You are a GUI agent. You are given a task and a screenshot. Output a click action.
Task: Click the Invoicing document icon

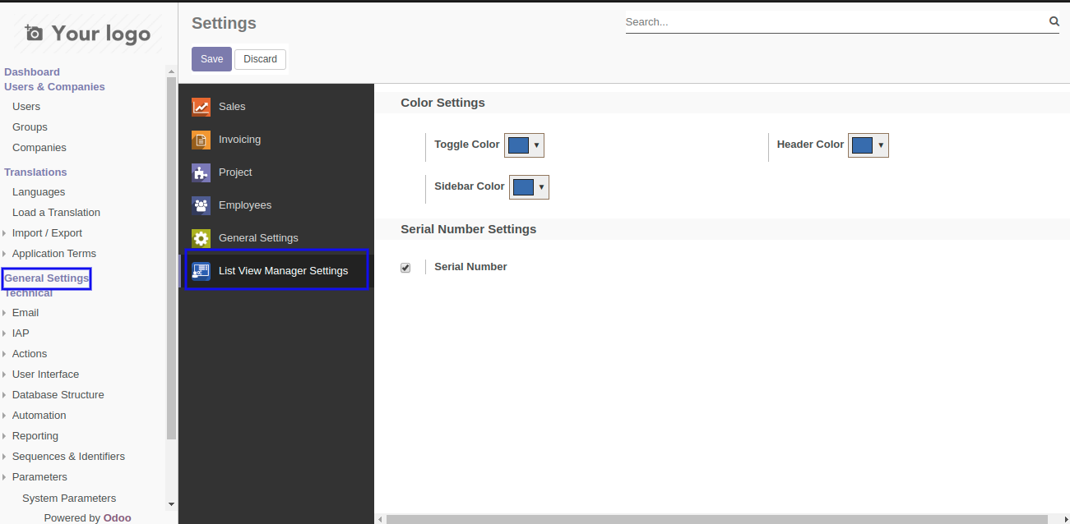201,140
